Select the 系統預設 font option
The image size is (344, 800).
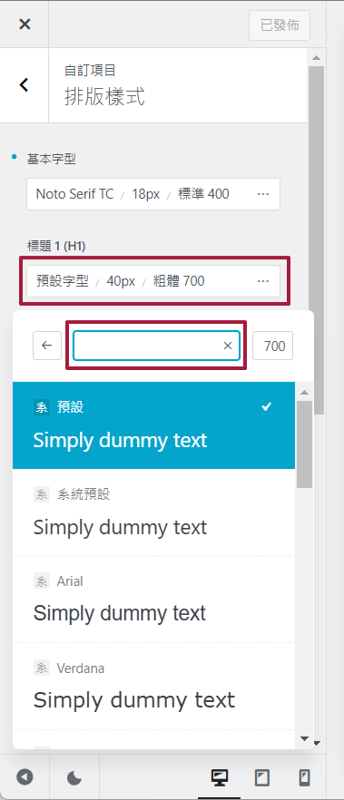click(153, 512)
